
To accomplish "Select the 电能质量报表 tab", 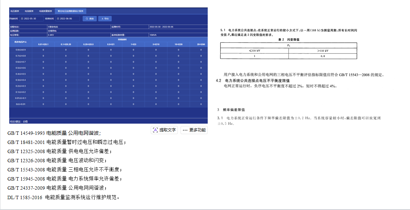I will 45,11.
